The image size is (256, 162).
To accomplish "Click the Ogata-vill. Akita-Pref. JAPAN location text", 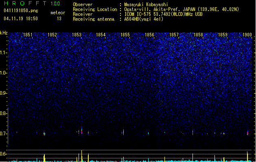I will click(182, 9).
